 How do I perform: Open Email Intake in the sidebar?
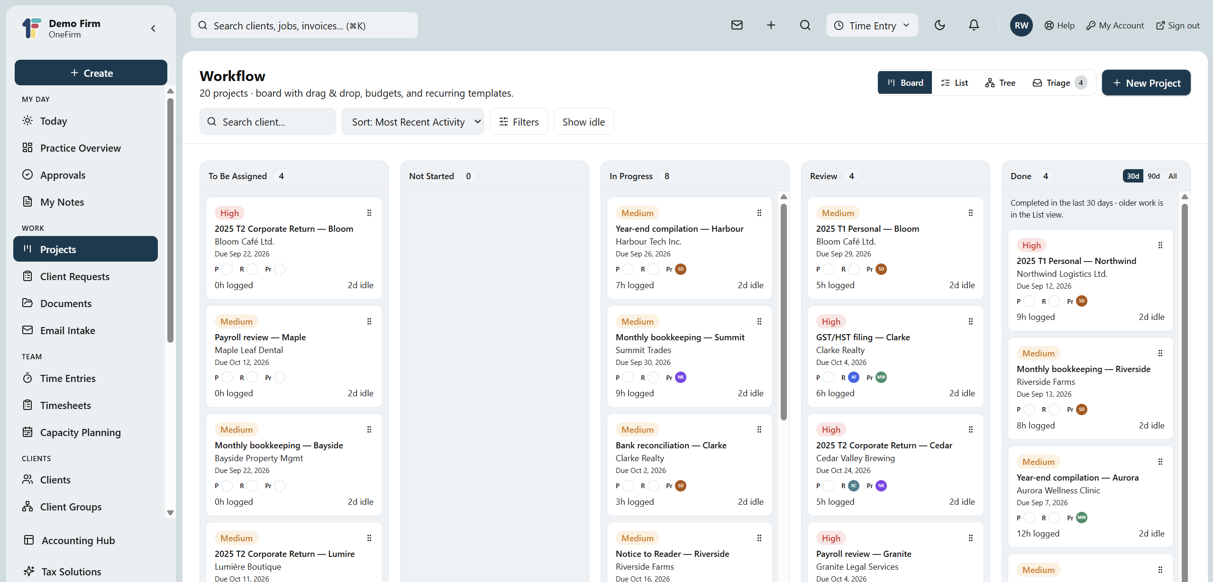coord(85,330)
